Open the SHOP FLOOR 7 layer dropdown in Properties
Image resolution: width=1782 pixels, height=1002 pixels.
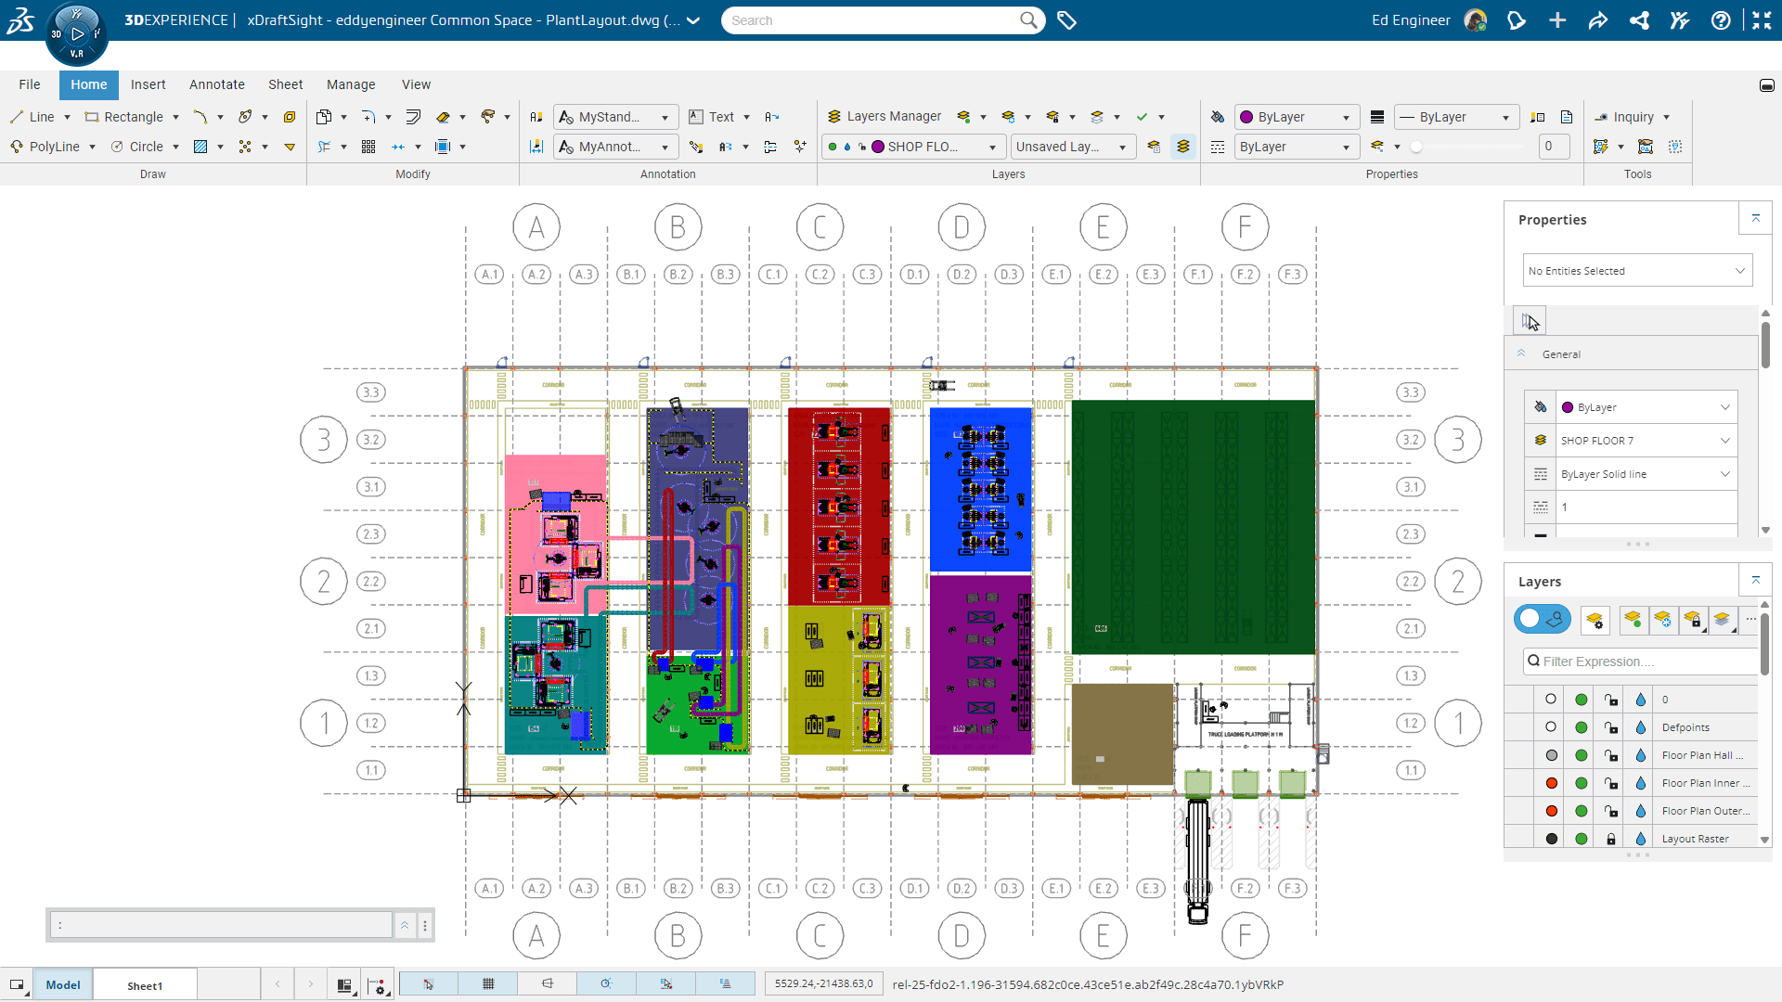point(1645,441)
